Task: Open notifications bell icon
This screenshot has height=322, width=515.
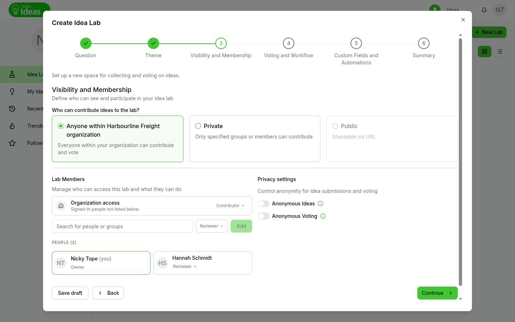Action: [484, 10]
